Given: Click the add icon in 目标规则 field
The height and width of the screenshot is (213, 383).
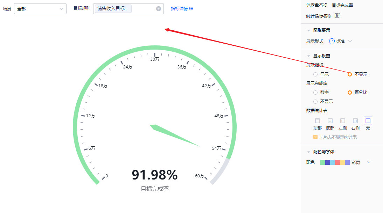Looking at the screenshot, I should [159, 9].
